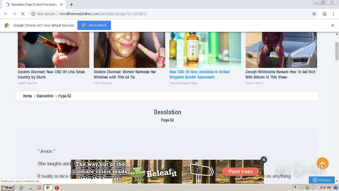Open a new browser tab
The image size is (339, 191).
(72, 5)
